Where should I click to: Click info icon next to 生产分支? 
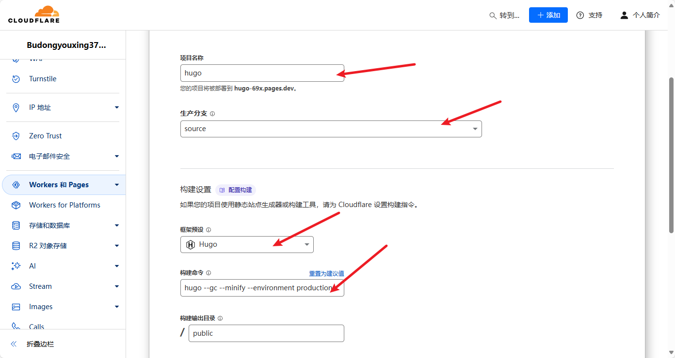point(212,114)
